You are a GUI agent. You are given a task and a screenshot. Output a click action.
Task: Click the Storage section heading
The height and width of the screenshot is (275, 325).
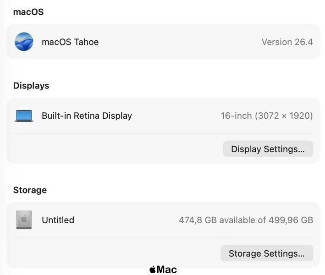point(30,190)
